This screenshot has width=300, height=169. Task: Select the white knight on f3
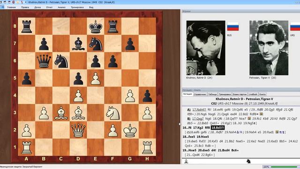[113, 113]
